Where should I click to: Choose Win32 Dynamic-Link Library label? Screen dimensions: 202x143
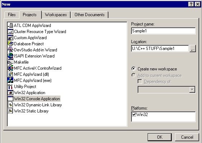[38, 105]
